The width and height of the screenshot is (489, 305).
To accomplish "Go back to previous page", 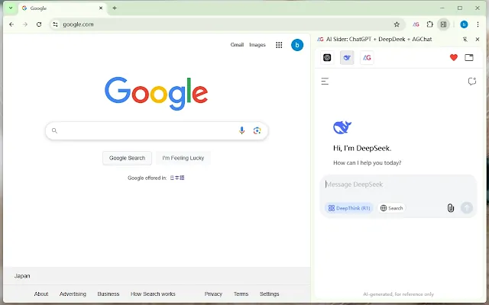I will 11,24.
